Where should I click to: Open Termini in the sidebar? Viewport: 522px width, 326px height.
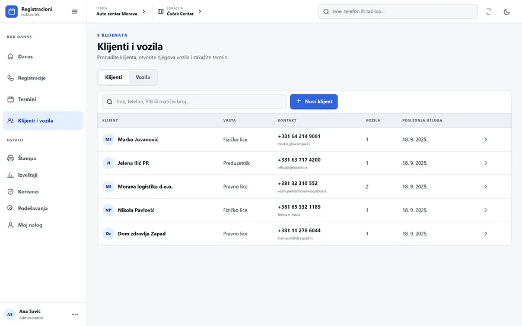tap(43, 99)
